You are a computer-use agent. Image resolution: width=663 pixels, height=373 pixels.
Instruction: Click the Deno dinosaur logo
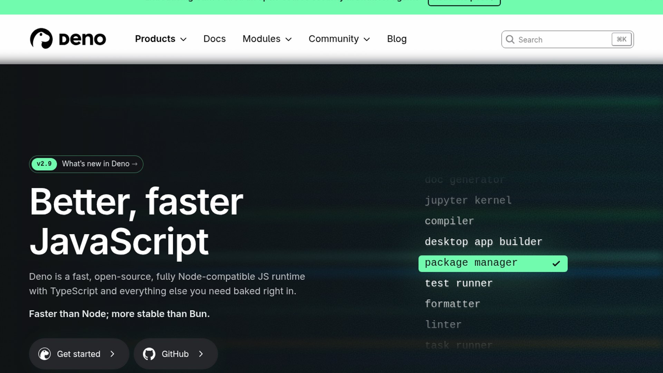click(x=41, y=38)
